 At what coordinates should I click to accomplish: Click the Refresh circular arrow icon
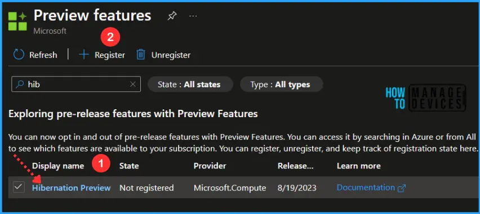19,55
